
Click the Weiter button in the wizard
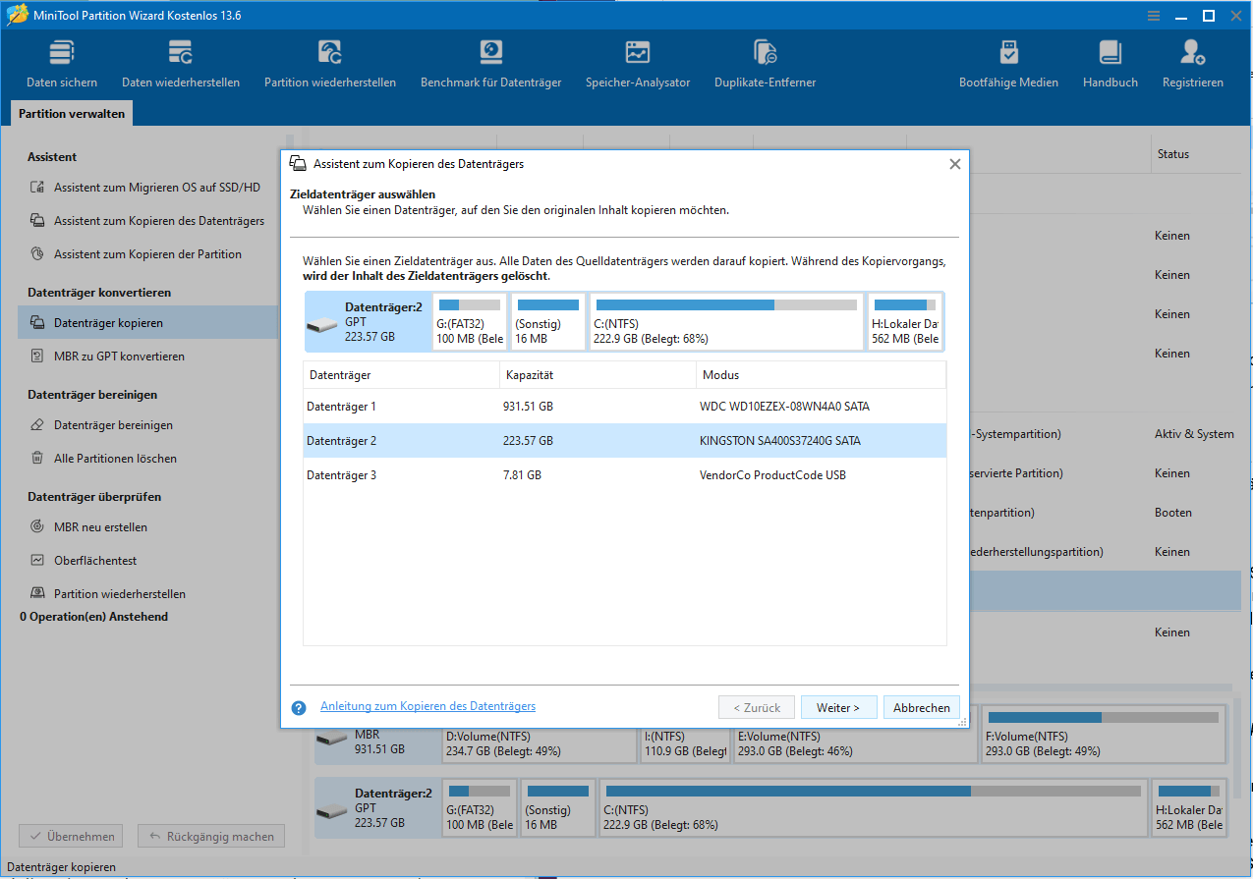pyautogui.click(x=838, y=707)
